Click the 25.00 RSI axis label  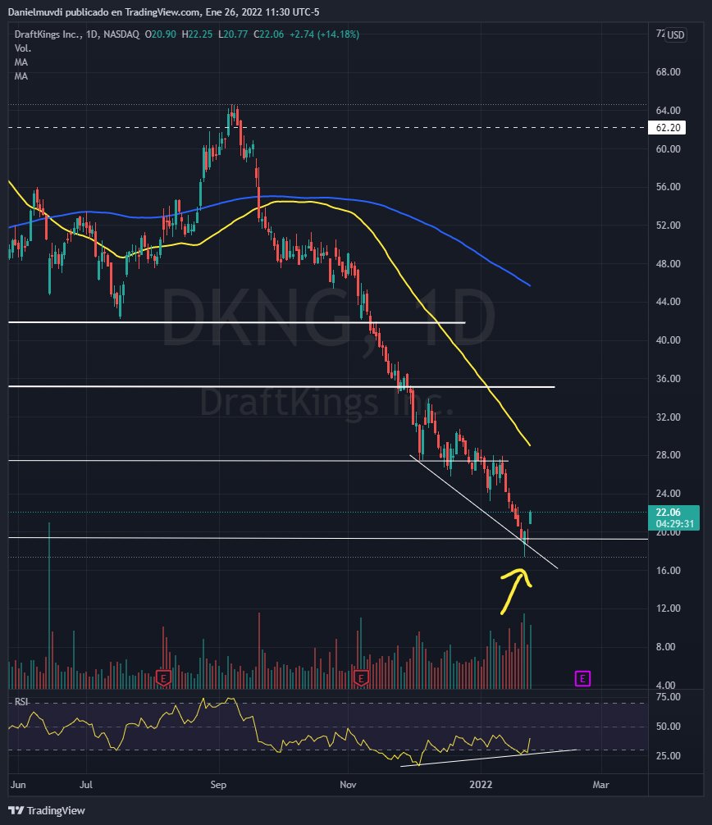pos(669,755)
